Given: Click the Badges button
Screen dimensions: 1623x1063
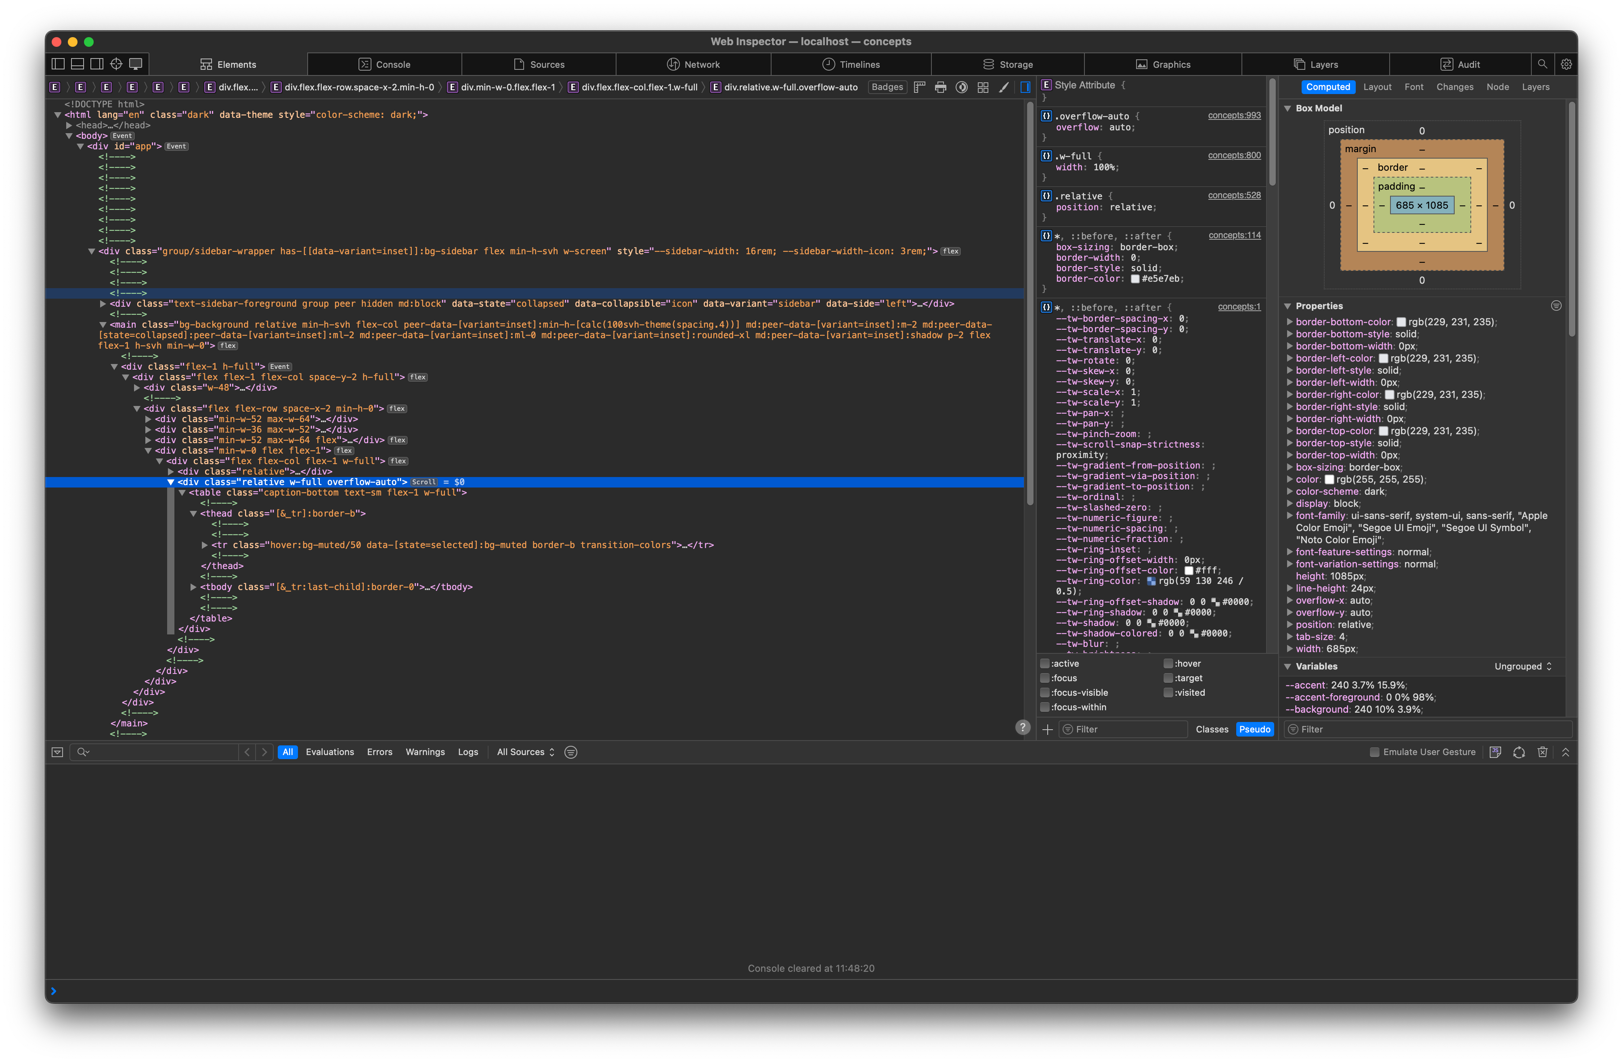Looking at the screenshot, I should (x=887, y=87).
